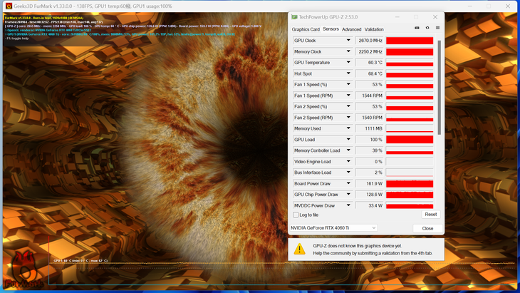
Task: Open the Bus Interface Load dropdown
Action: [x=348, y=173]
